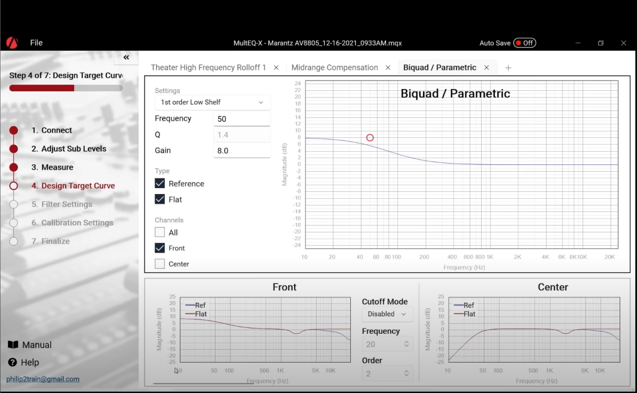This screenshot has height=393, width=637.
Task: Add a new tab with plus icon
Action: [509, 68]
